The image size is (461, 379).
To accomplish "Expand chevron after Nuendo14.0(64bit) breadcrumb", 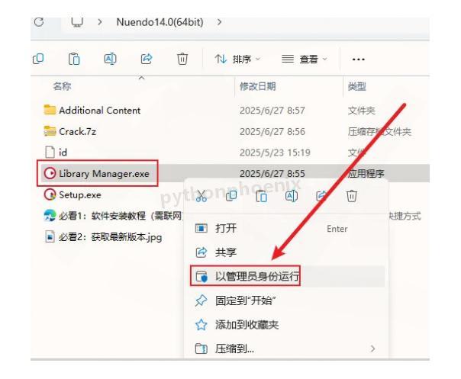I will pos(219,22).
